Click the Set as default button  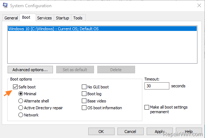(x=75, y=70)
